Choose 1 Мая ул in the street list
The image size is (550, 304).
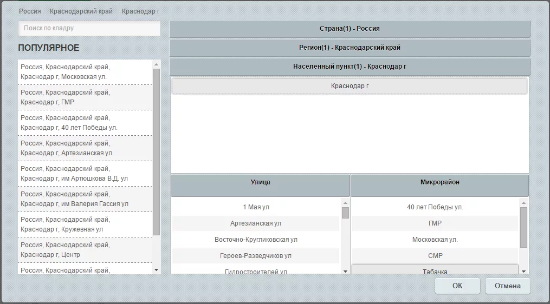click(x=256, y=207)
